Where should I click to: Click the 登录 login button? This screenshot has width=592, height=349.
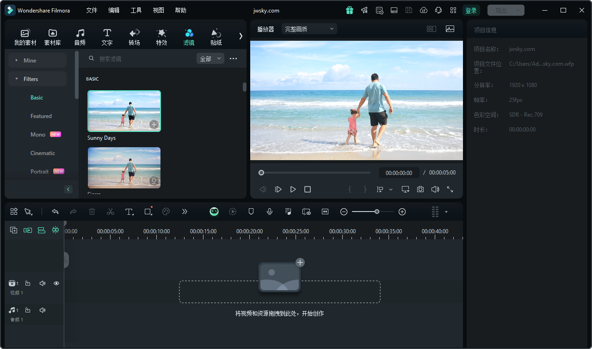[471, 10]
